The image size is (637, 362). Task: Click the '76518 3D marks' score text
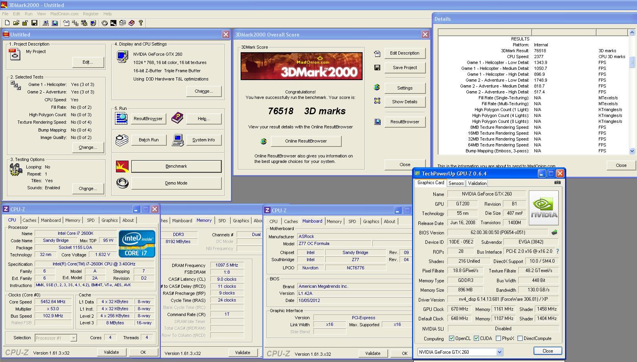307,112
